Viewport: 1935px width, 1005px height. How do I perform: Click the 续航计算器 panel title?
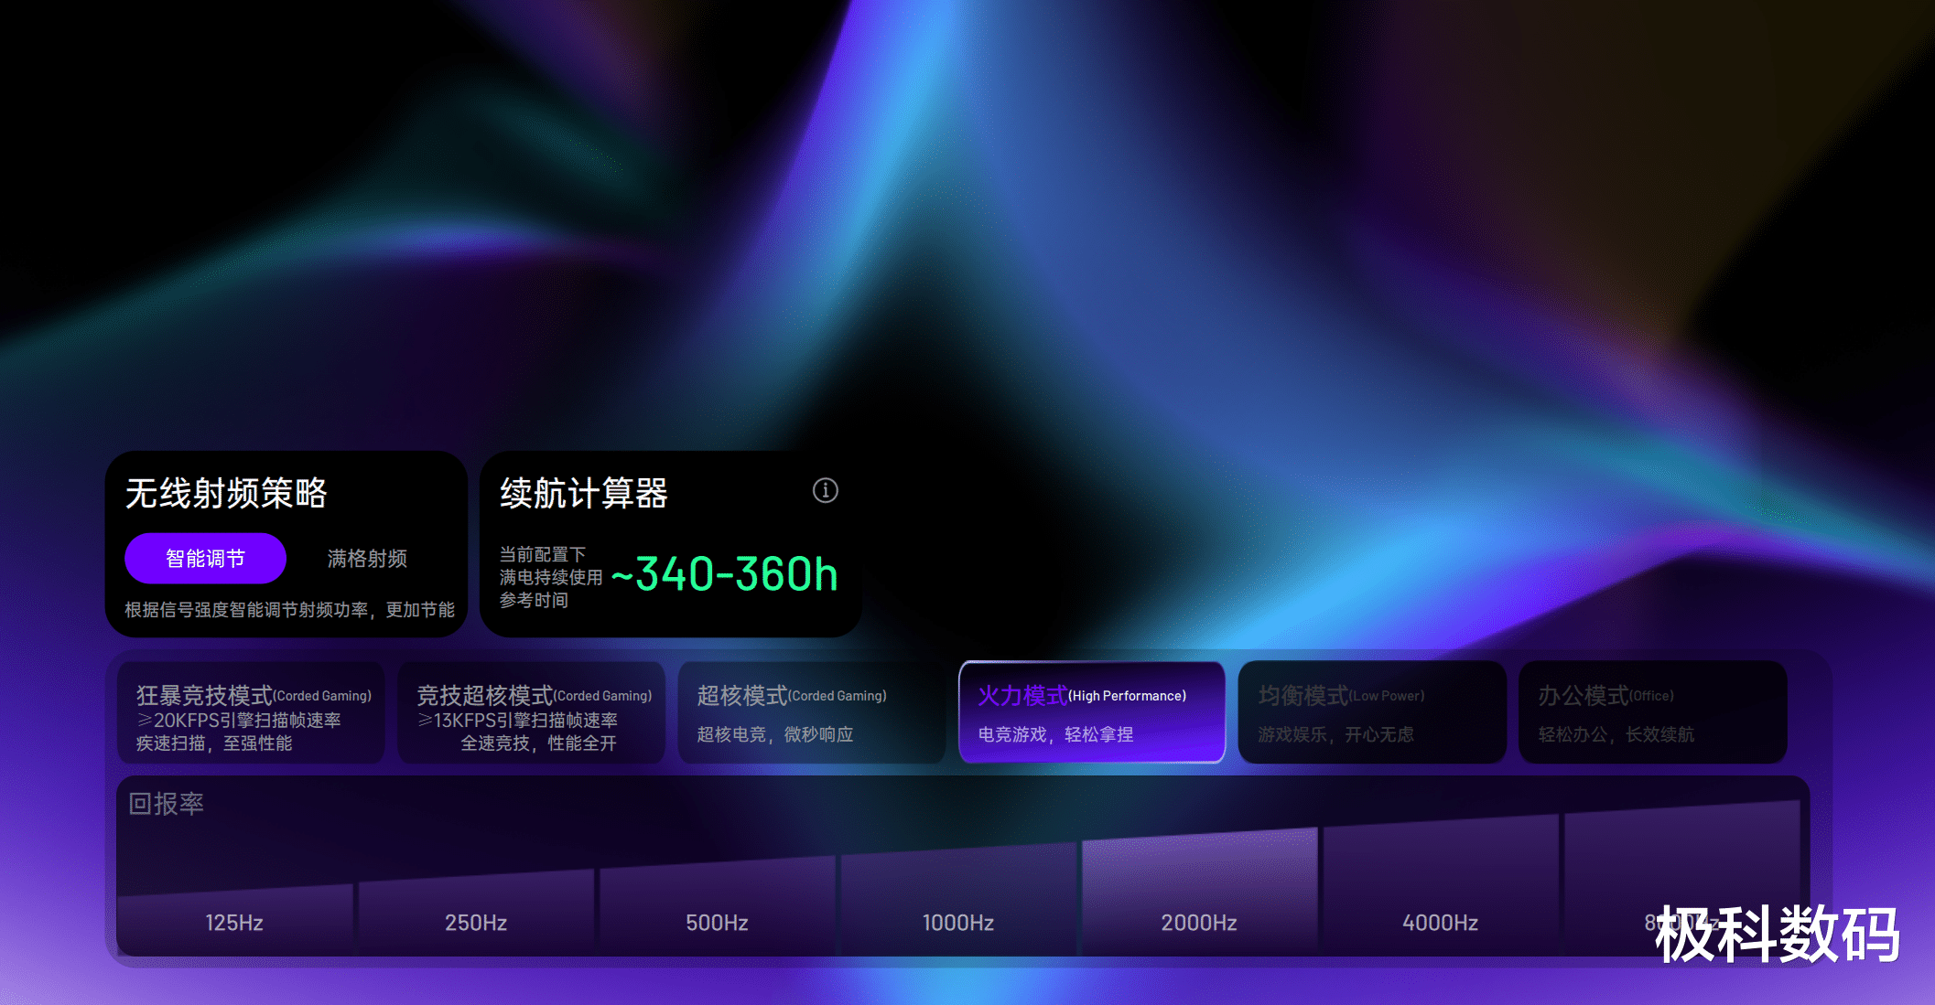[x=583, y=494]
